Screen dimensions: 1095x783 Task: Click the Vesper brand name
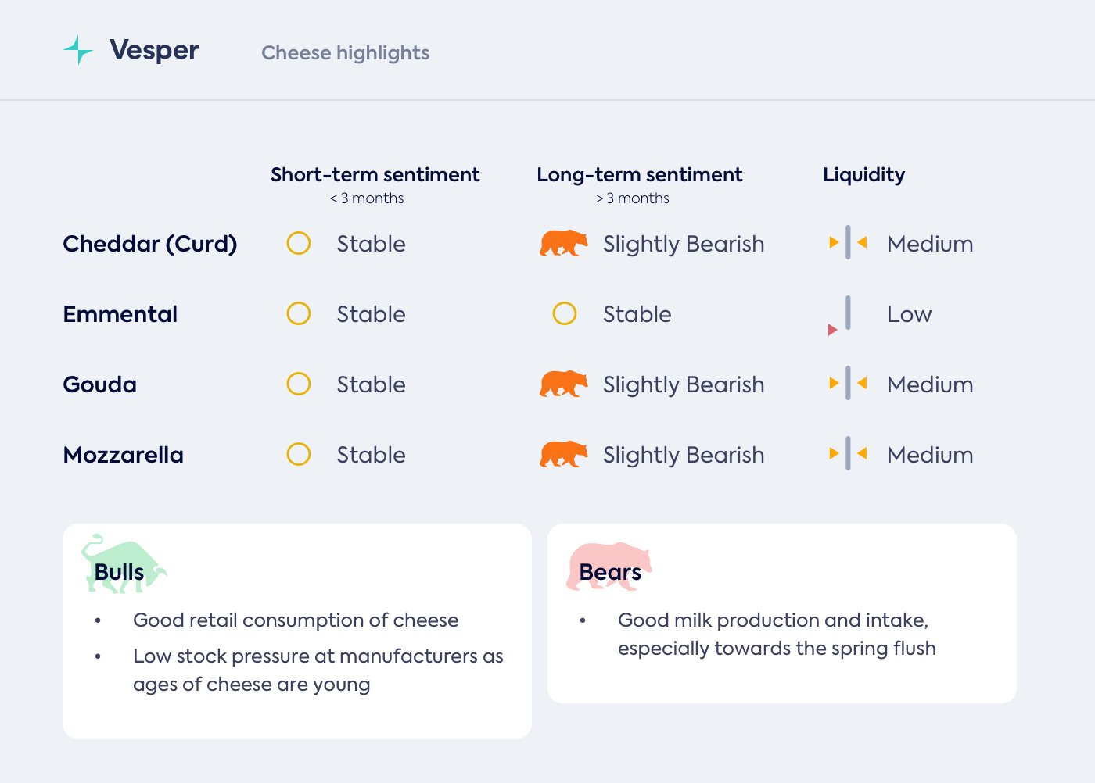154,50
